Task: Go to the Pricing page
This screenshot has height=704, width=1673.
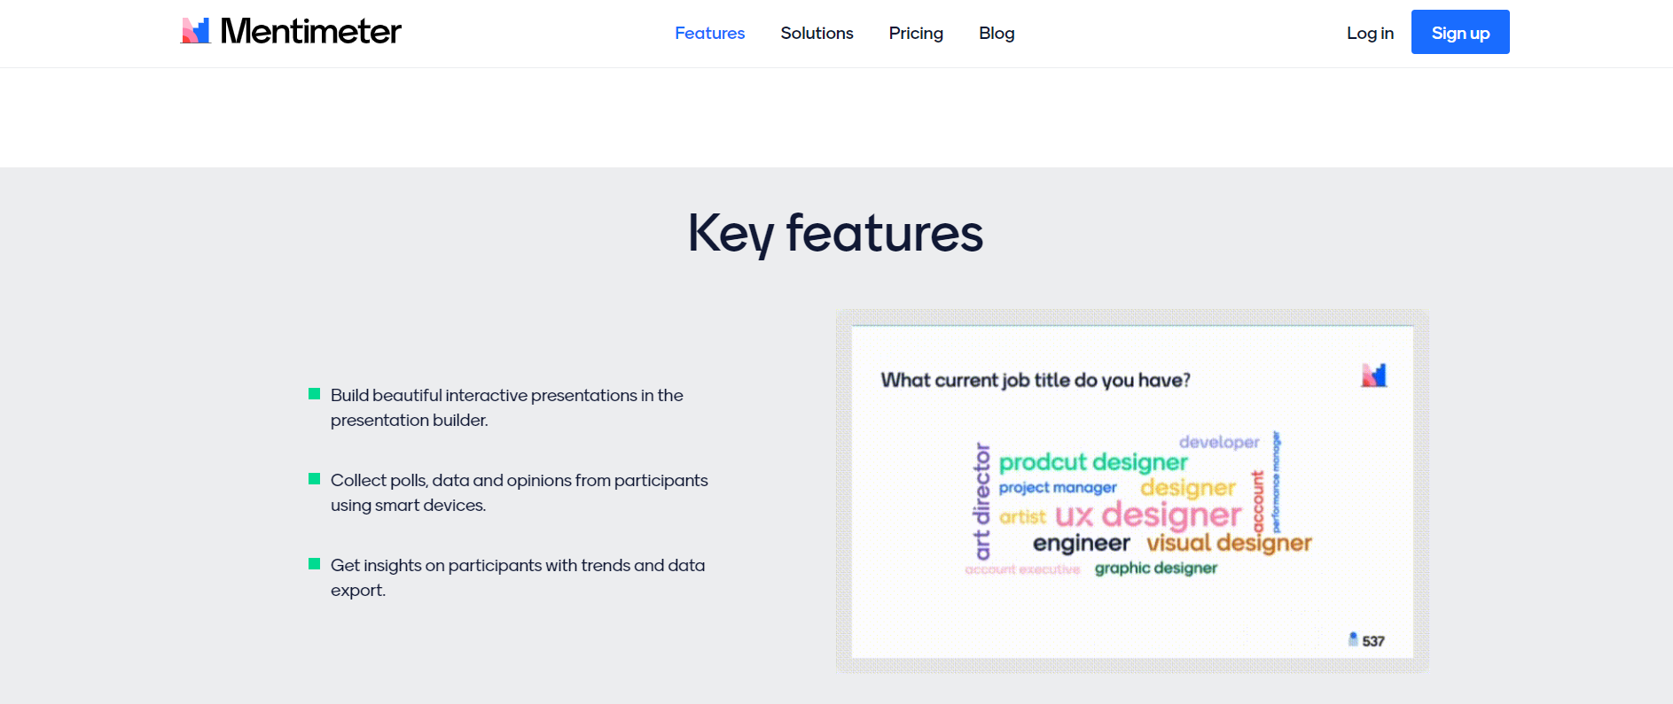Action: tap(916, 34)
